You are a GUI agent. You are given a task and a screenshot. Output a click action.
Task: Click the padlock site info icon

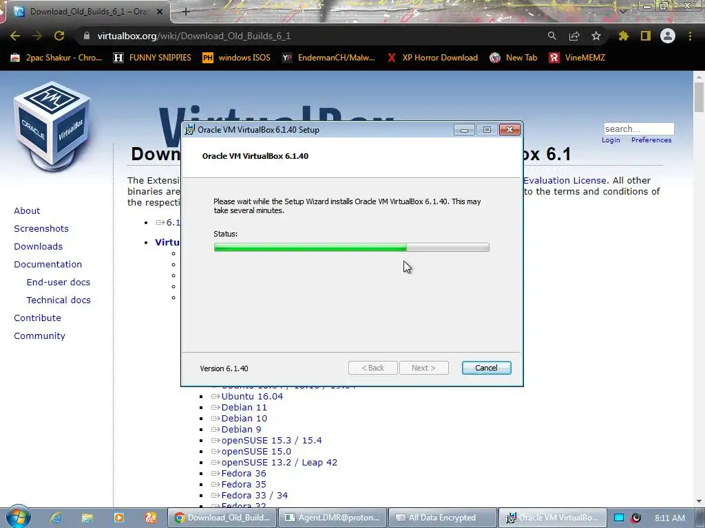pos(87,36)
